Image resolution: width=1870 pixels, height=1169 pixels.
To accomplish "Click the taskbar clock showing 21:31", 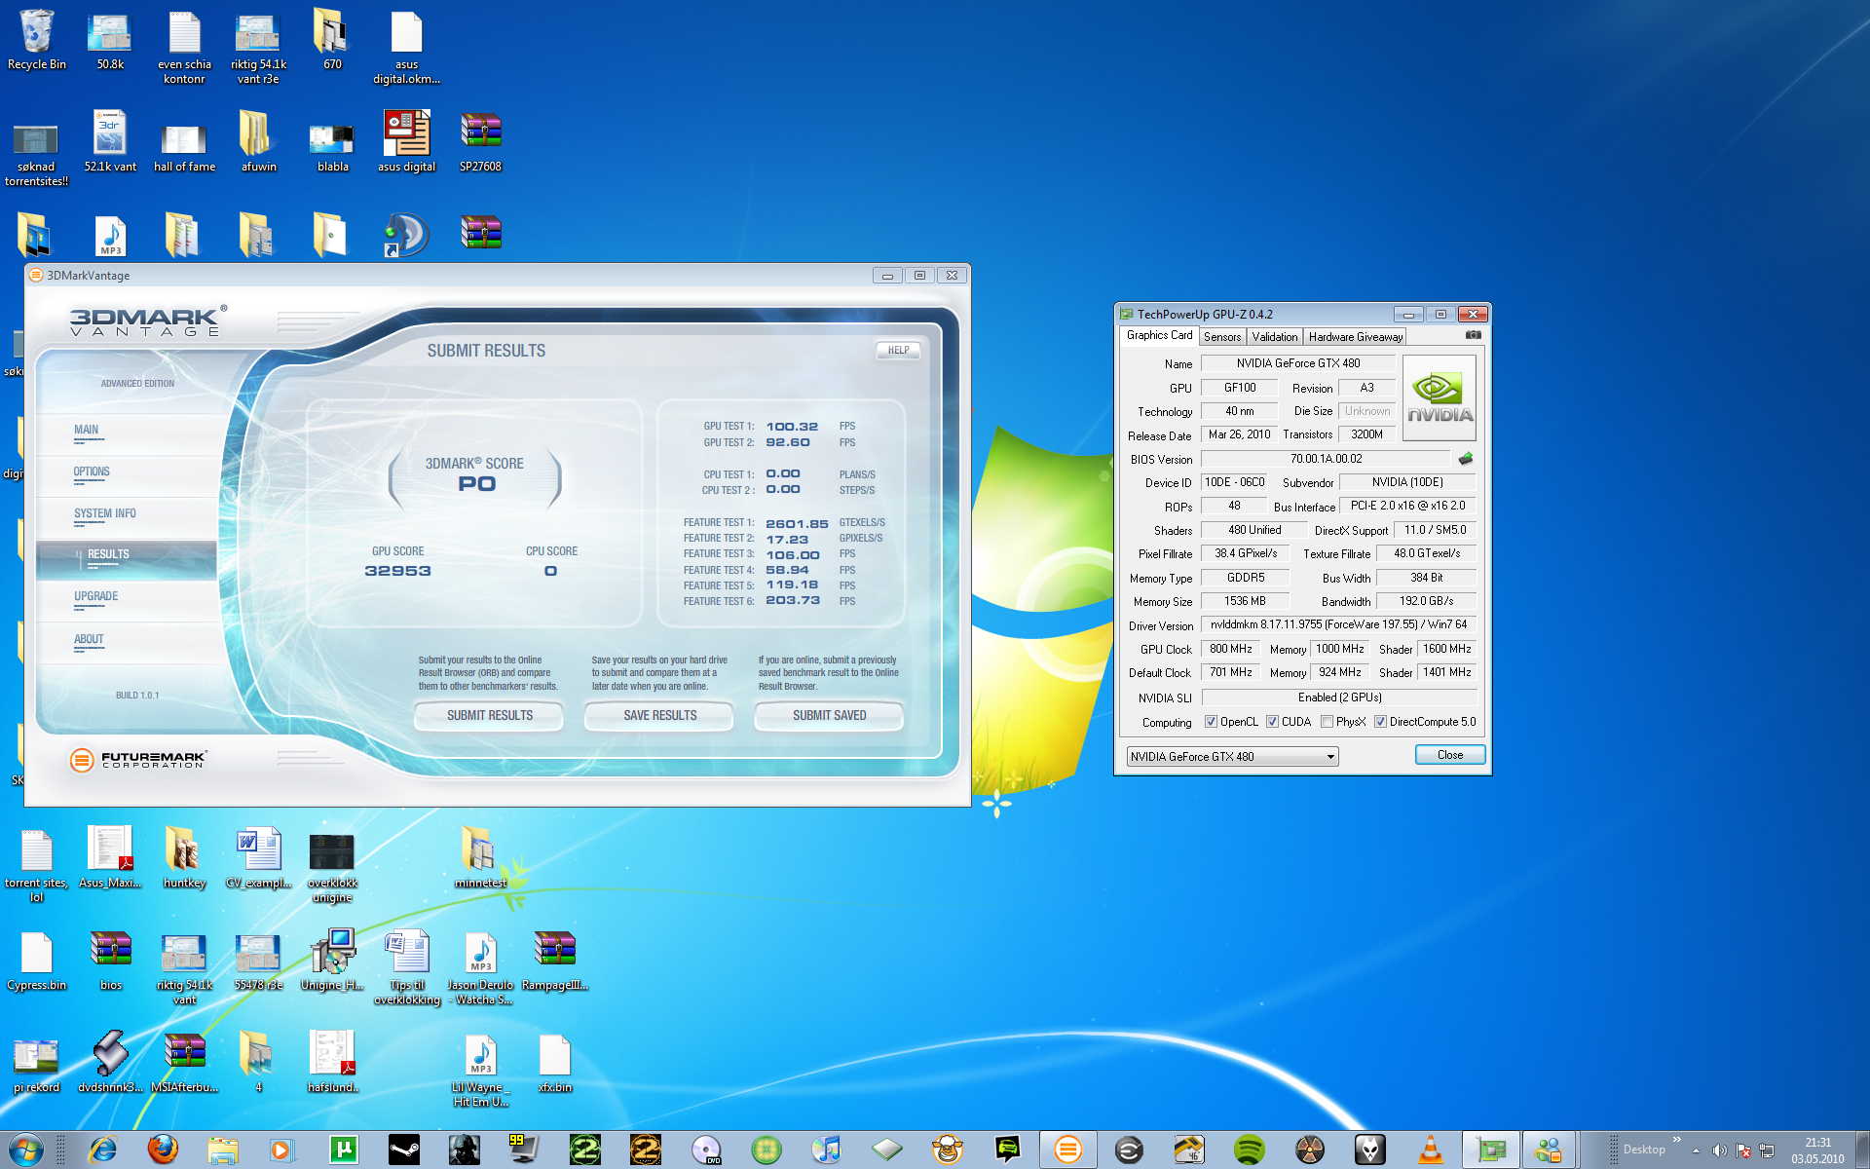I will coord(1817,1150).
